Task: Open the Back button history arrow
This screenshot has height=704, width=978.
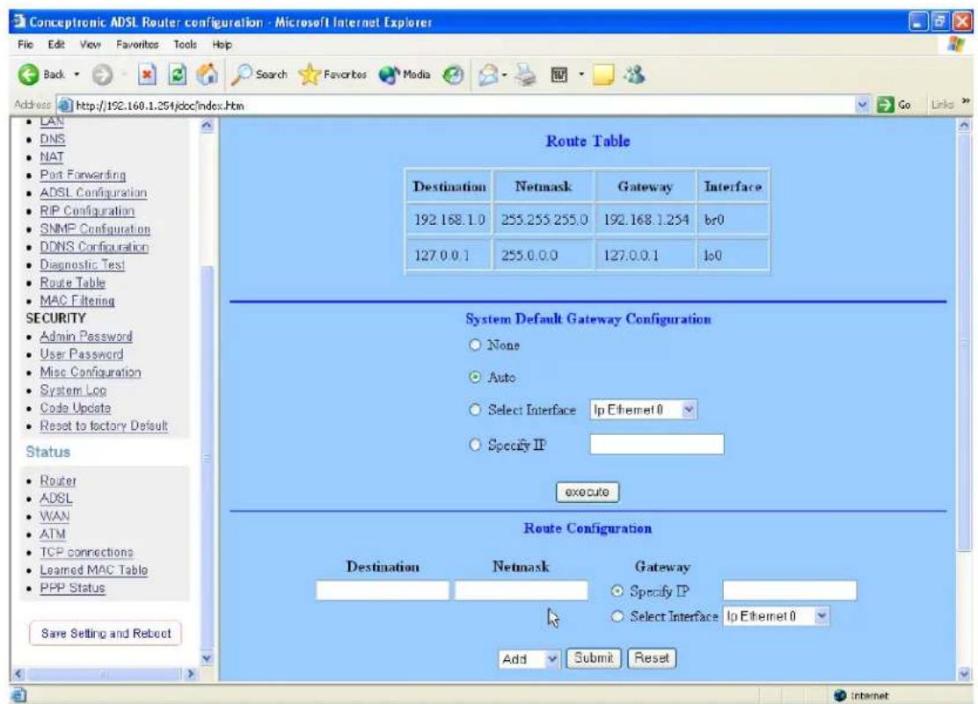Action: point(77,75)
